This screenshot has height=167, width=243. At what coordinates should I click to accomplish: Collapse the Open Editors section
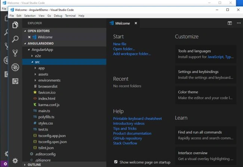pos(25,31)
